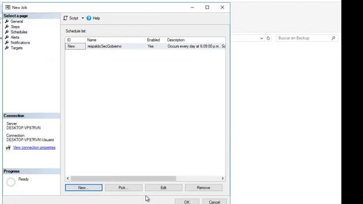Cancel the New Job dialog
This screenshot has width=363, height=204.
coord(214,202)
